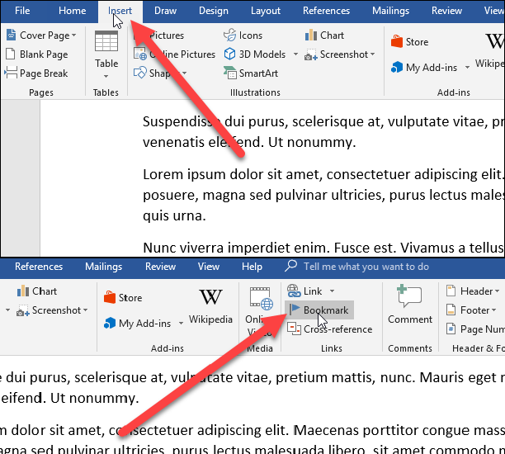Screen dimensions: 505x454
Task: Open Wikipedia add-in in lower ribbon
Action: (210, 306)
